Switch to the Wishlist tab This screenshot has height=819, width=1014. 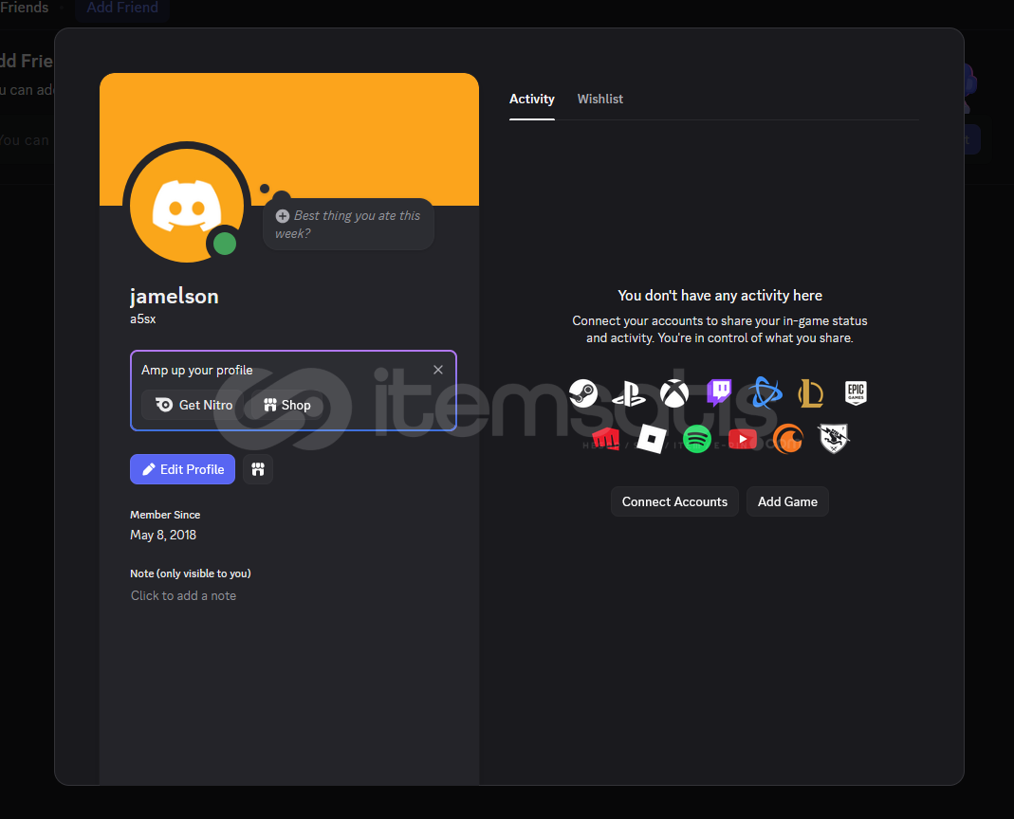tap(600, 99)
